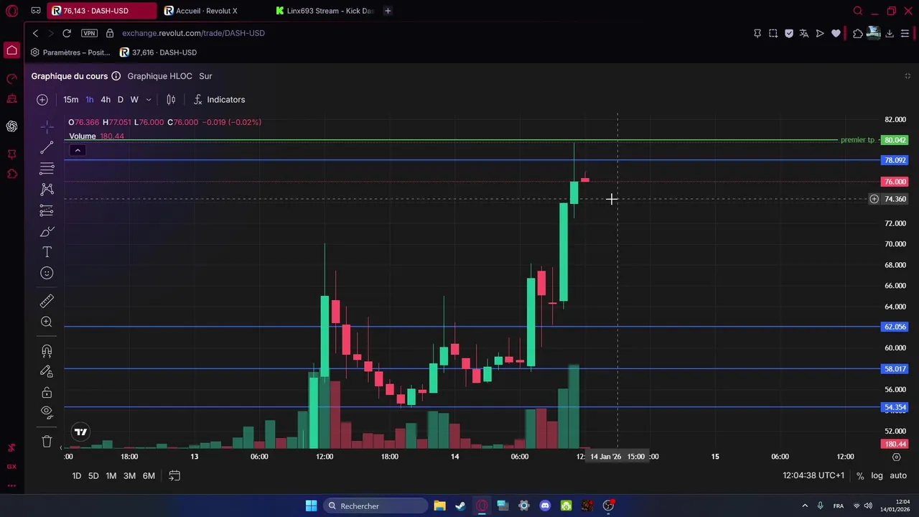Switch chart to D daily interval
The width and height of the screenshot is (919, 517).
(x=120, y=100)
